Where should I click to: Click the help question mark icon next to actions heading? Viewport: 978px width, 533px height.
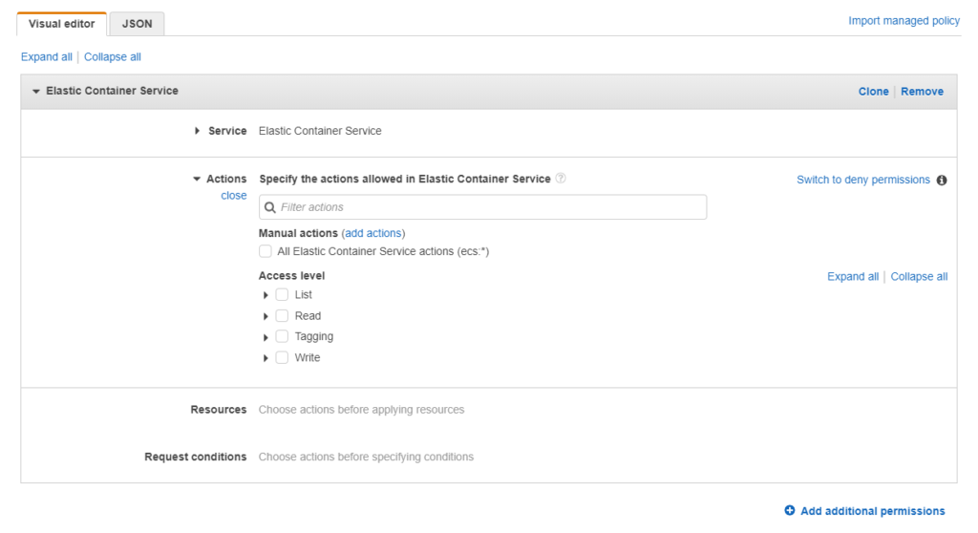[561, 179]
